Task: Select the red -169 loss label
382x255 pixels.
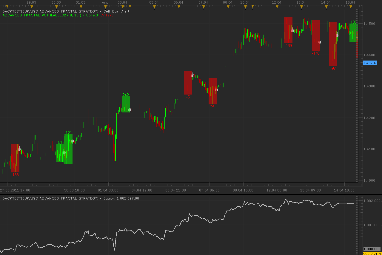Action: coord(288,46)
